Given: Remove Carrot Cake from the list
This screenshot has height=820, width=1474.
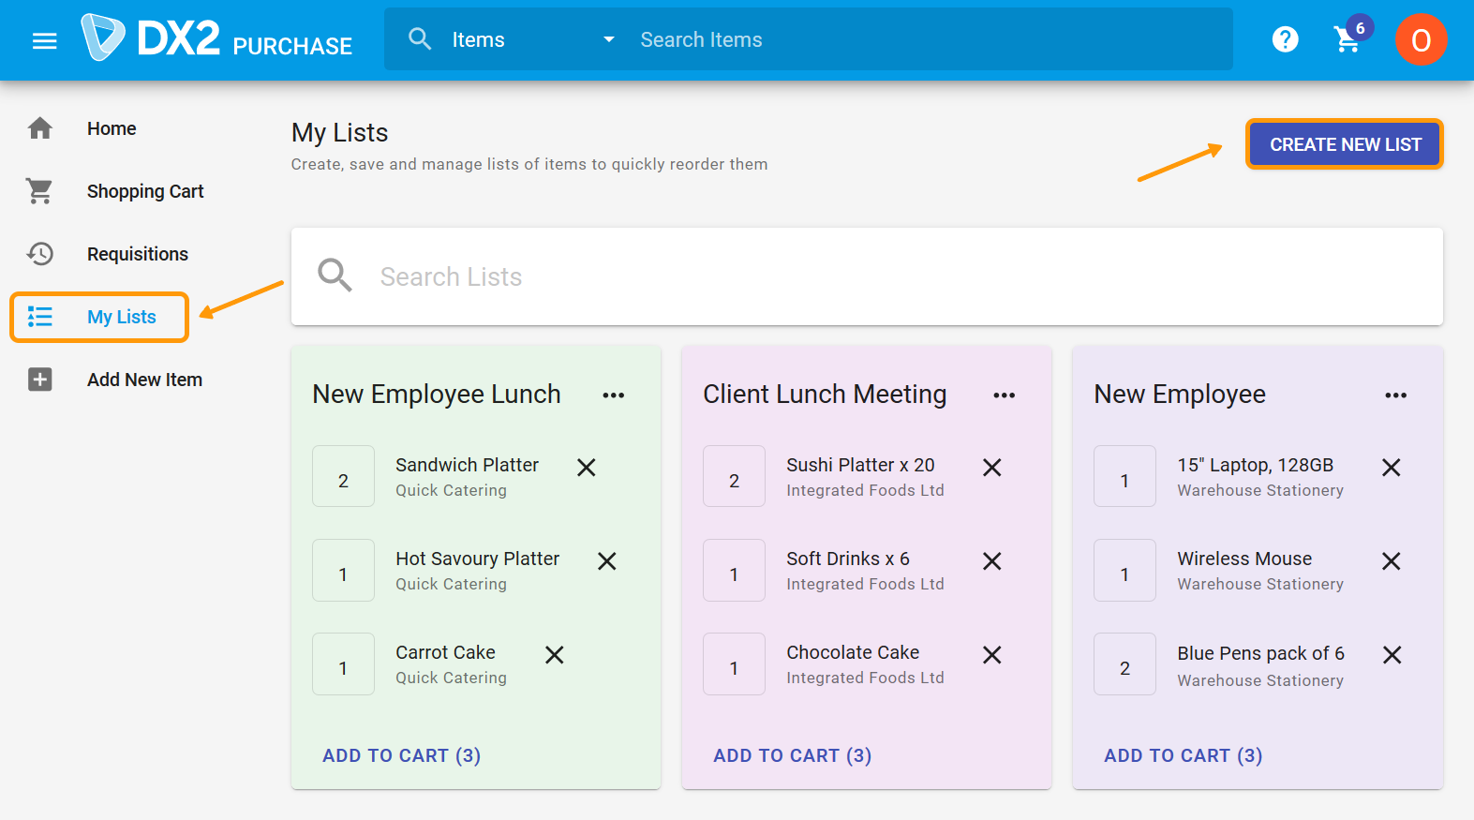Looking at the screenshot, I should click(x=555, y=655).
